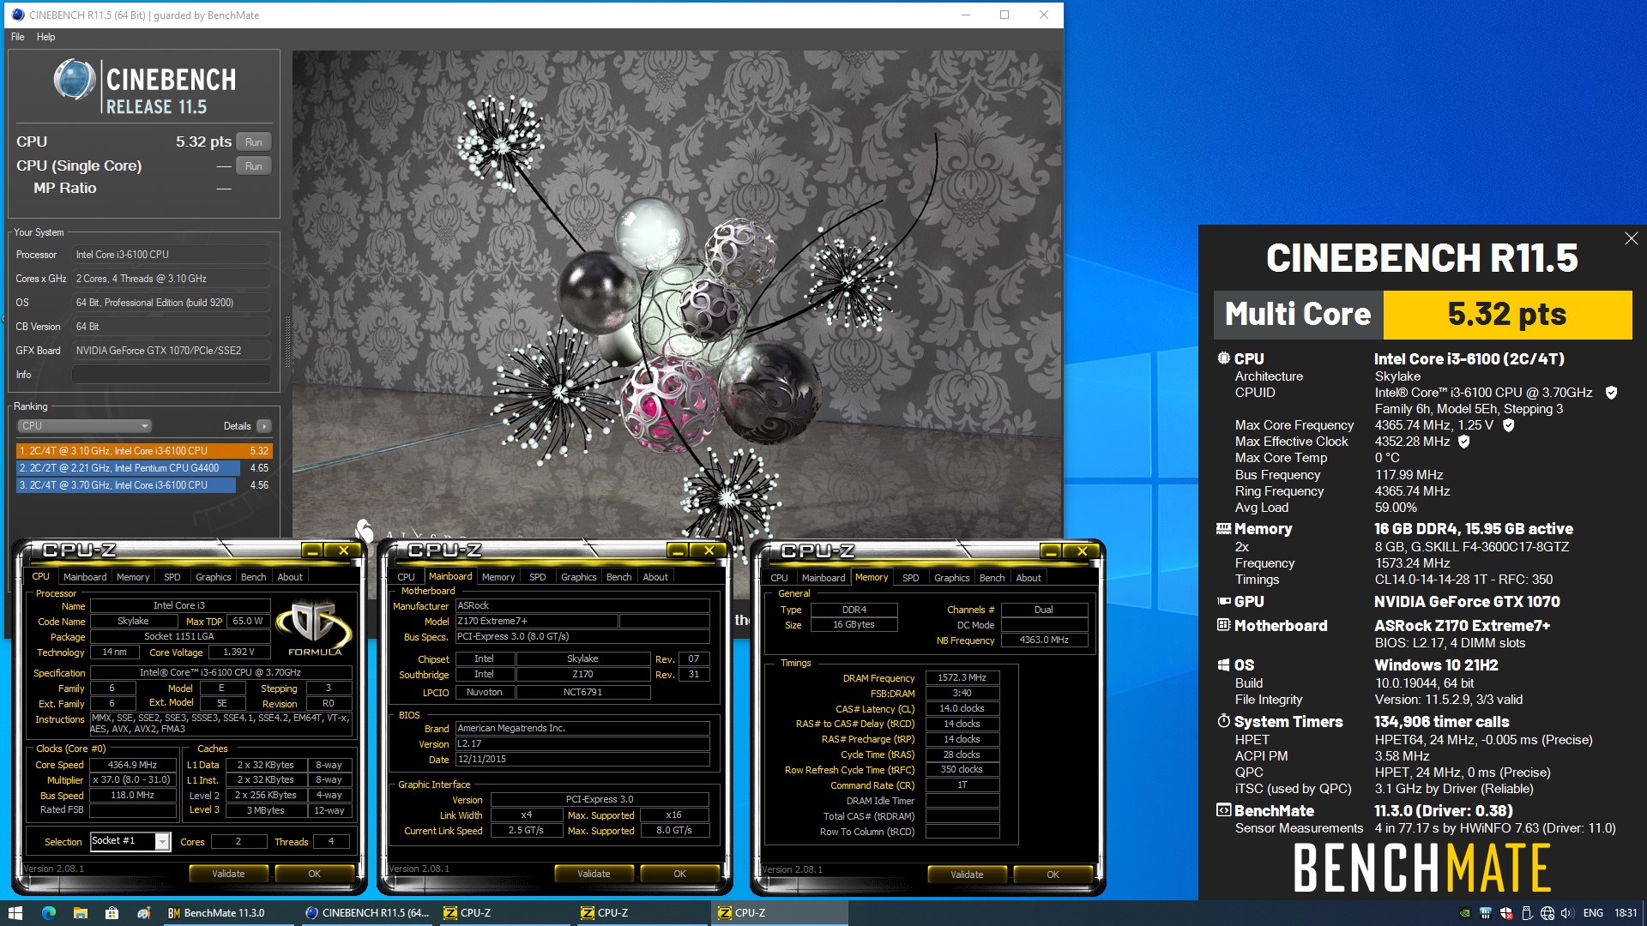Image resolution: width=1647 pixels, height=926 pixels.
Task: Click OK in CPU-Z processor window
Action: click(314, 874)
